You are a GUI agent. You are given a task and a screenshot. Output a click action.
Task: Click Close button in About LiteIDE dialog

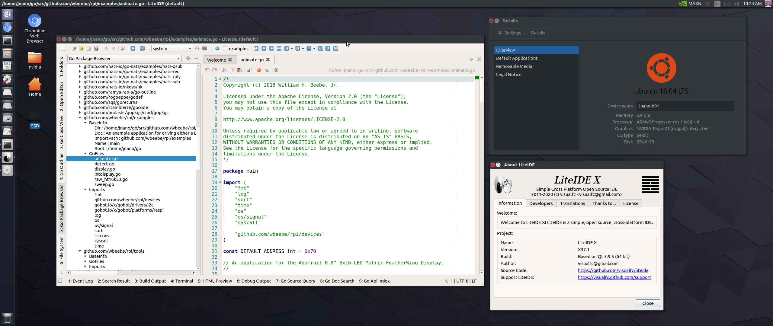648,303
